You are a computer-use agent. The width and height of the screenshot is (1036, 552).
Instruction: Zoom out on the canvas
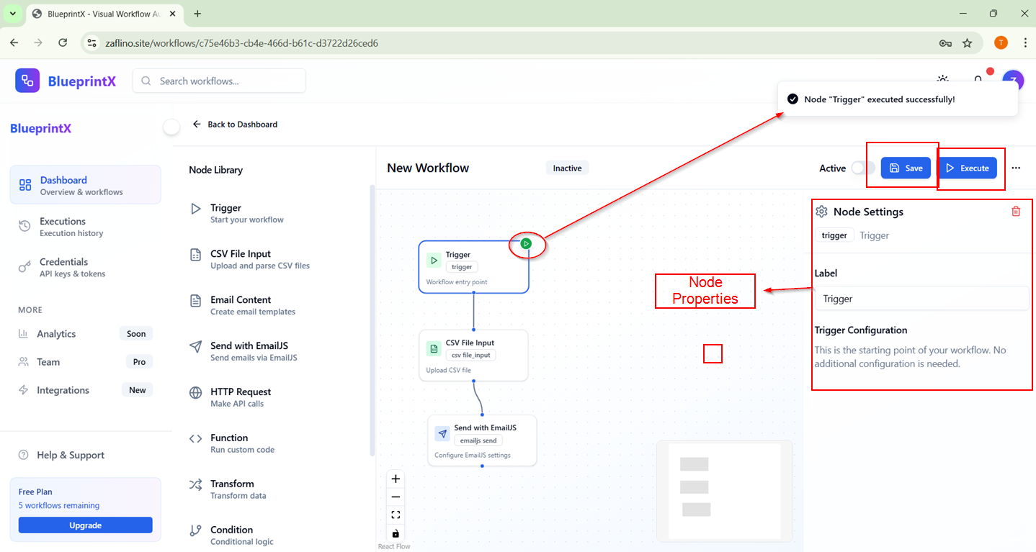click(x=396, y=497)
